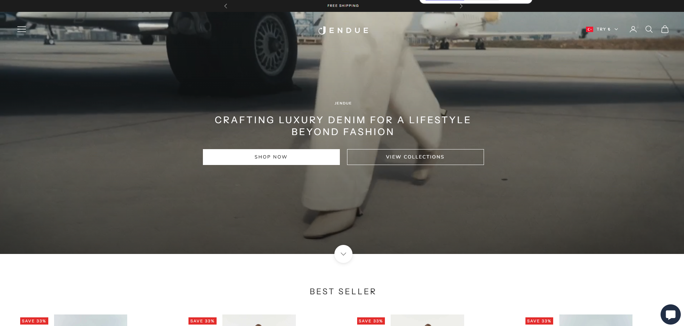Click the Free Shipping announcement text

click(x=343, y=6)
